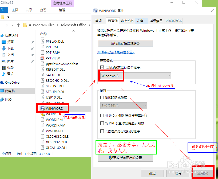This screenshot has height=179, width=218.
Task: Expand the Microsoft Office path chevron
Action: pyautogui.click(x=89, y=25)
